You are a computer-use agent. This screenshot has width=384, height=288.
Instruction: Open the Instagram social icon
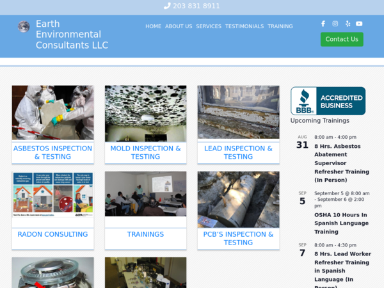(335, 24)
